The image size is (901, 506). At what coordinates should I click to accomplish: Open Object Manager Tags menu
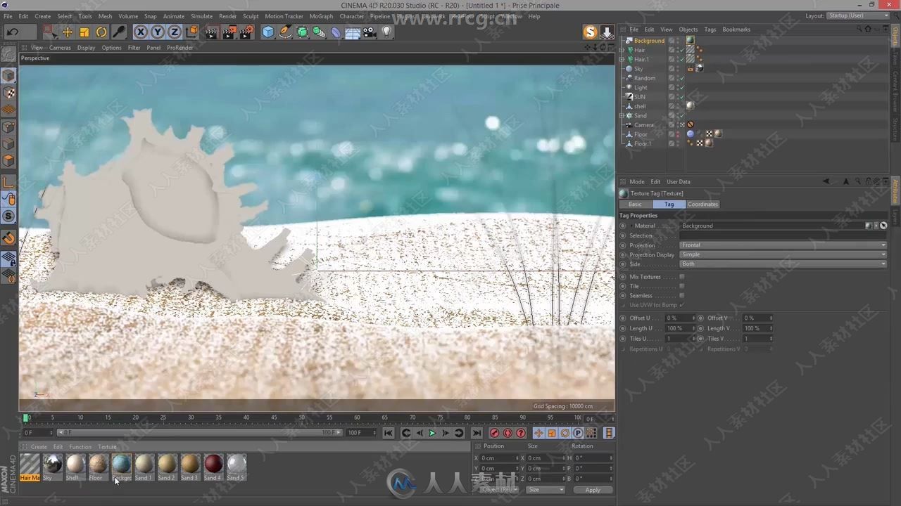coord(710,30)
